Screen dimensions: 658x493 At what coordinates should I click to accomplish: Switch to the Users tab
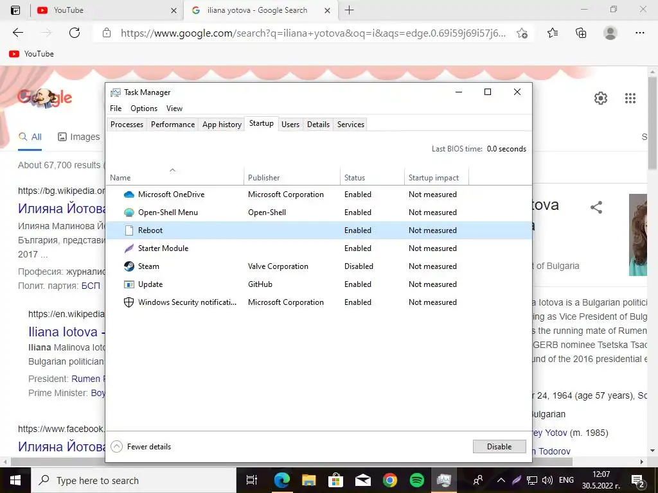click(290, 125)
